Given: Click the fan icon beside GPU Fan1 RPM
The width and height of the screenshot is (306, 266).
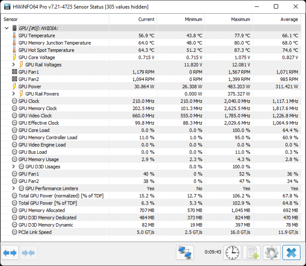Looking at the screenshot, I should click(15, 72).
